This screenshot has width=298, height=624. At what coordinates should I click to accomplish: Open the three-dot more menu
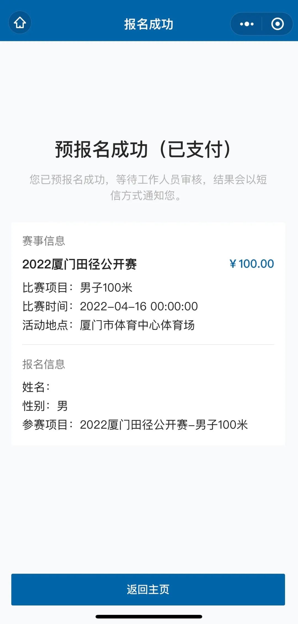coord(246,24)
